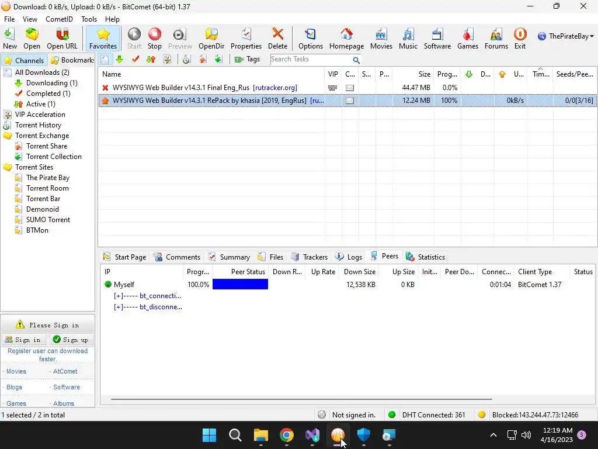The height and width of the screenshot is (449, 598).
Task: Click torrent collection filter icon
Action: (x=218, y=59)
